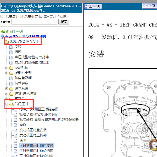Click the engine diagram image
157x157 pixels.
(123, 113)
